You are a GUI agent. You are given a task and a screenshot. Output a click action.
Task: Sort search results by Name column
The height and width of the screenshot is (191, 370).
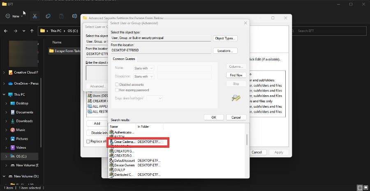click(x=122, y=127)
